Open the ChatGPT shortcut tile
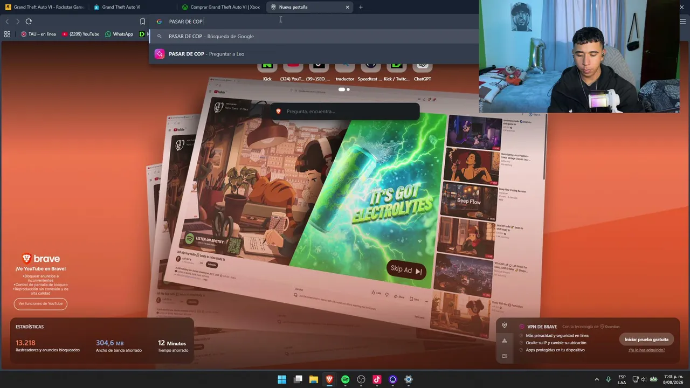This screenshot has height=388, width=690. point(423,71)
